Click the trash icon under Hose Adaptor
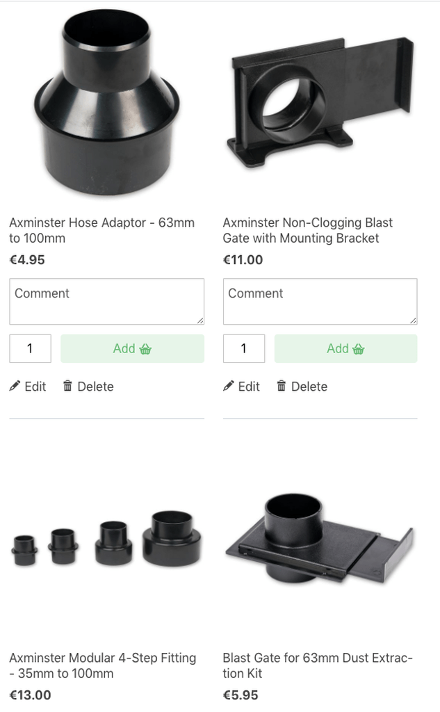 [x=67, y=386]
